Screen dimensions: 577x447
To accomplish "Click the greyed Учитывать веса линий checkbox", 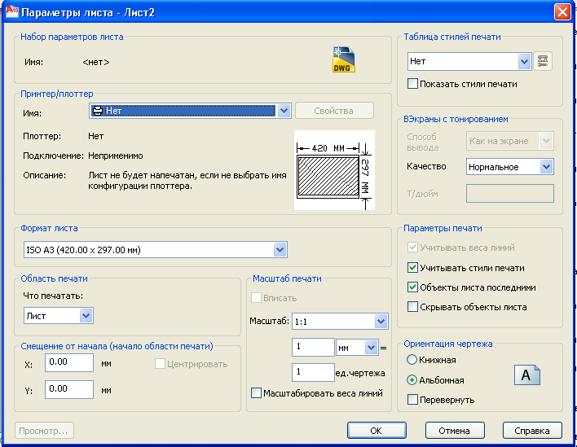I will point(413,247).
